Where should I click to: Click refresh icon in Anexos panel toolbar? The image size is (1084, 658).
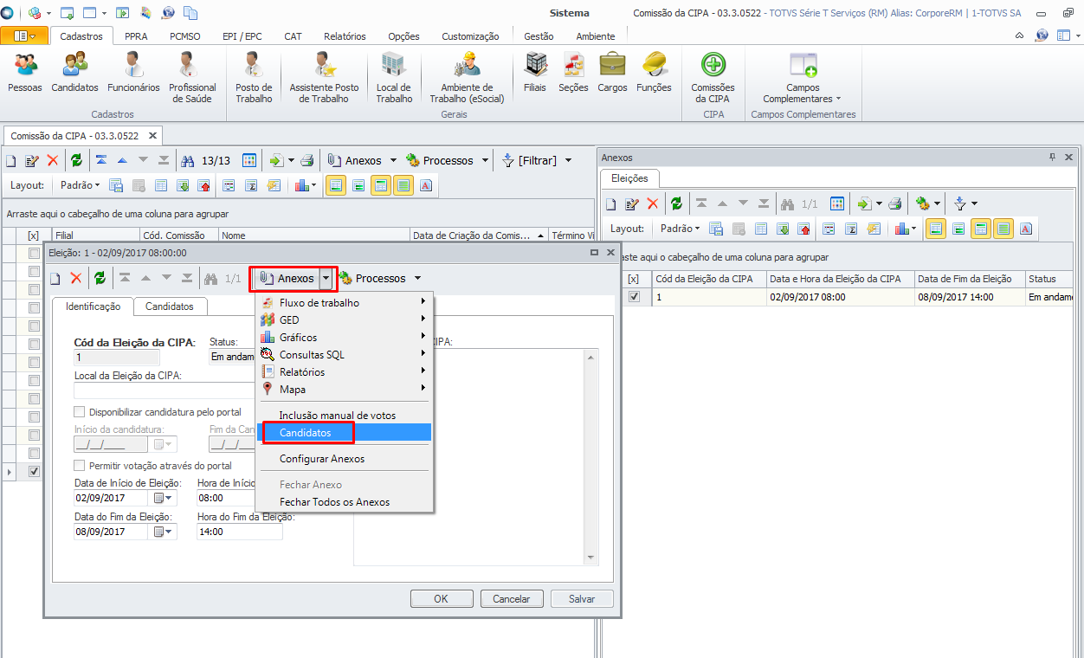pos(677,204)
